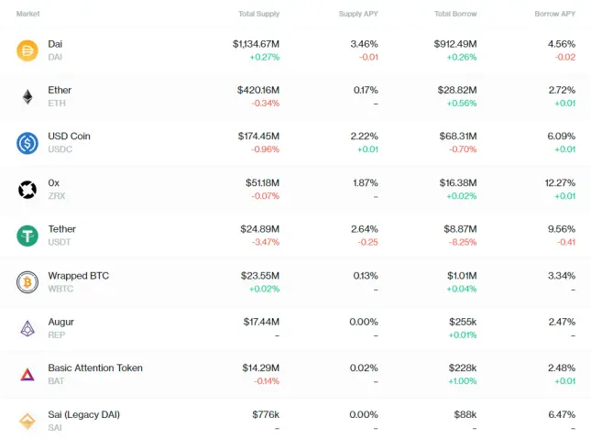591x439 pixels.
Task: Sort by Borrow APY column header
Action: 555,14
